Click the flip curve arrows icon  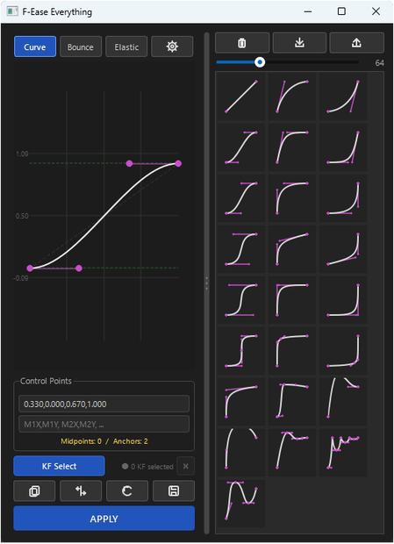(81, 491)
